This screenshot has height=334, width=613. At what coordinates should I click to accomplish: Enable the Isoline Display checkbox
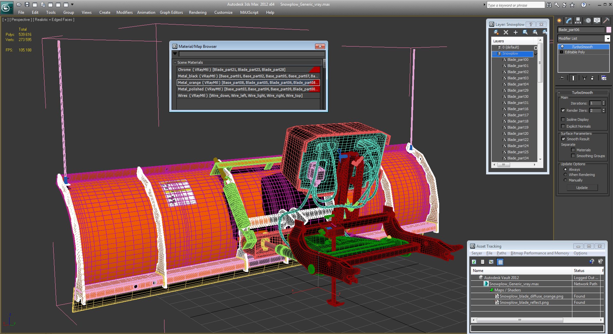pos(563,120)
